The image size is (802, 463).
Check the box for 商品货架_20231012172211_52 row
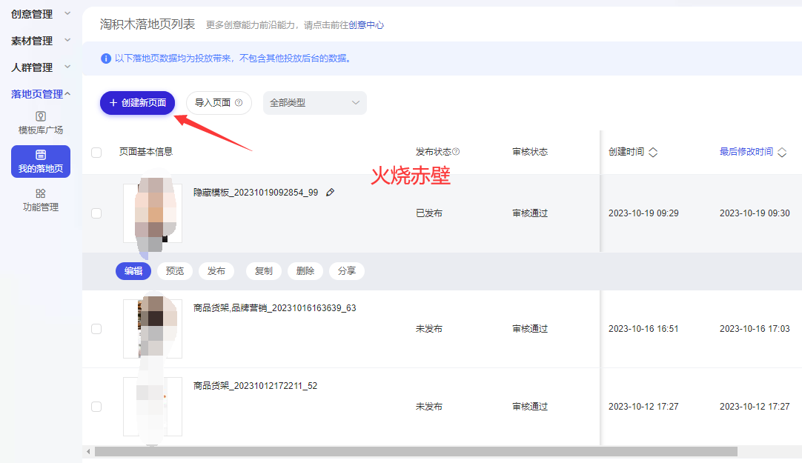96,407
